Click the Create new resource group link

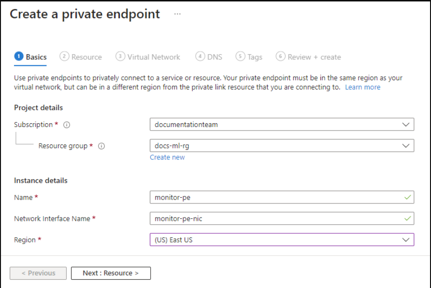(167, 157)
